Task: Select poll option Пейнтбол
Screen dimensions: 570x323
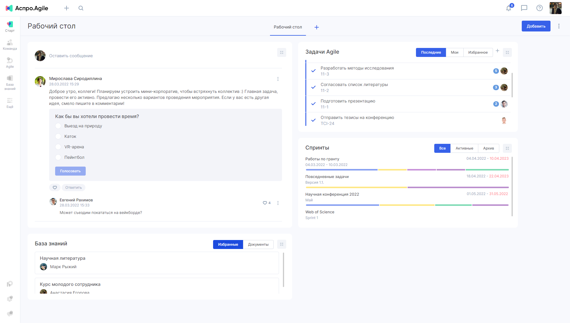Action: (58, 157)
